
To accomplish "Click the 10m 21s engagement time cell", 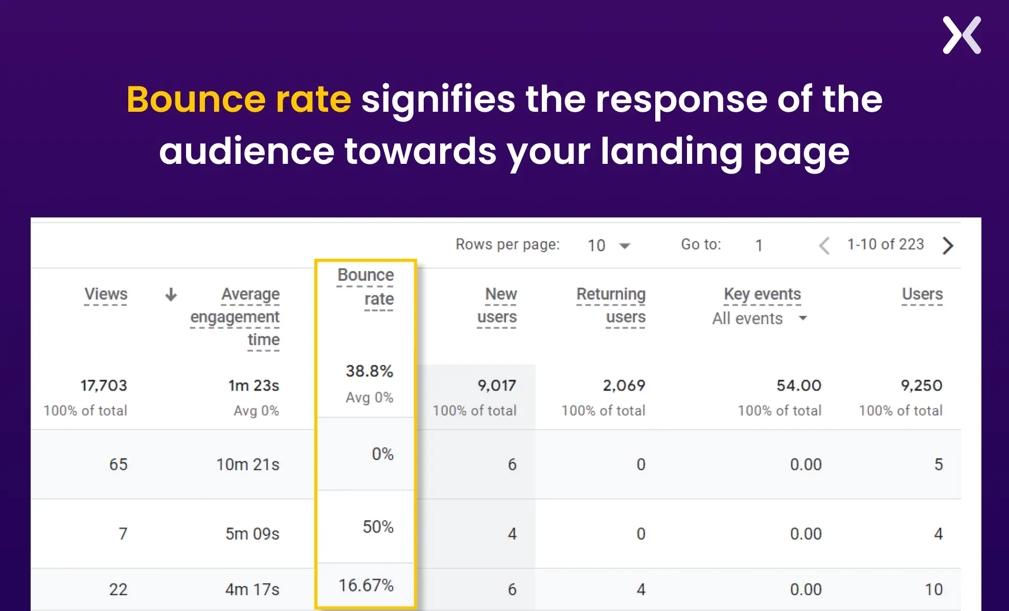I will coord(248,465).
